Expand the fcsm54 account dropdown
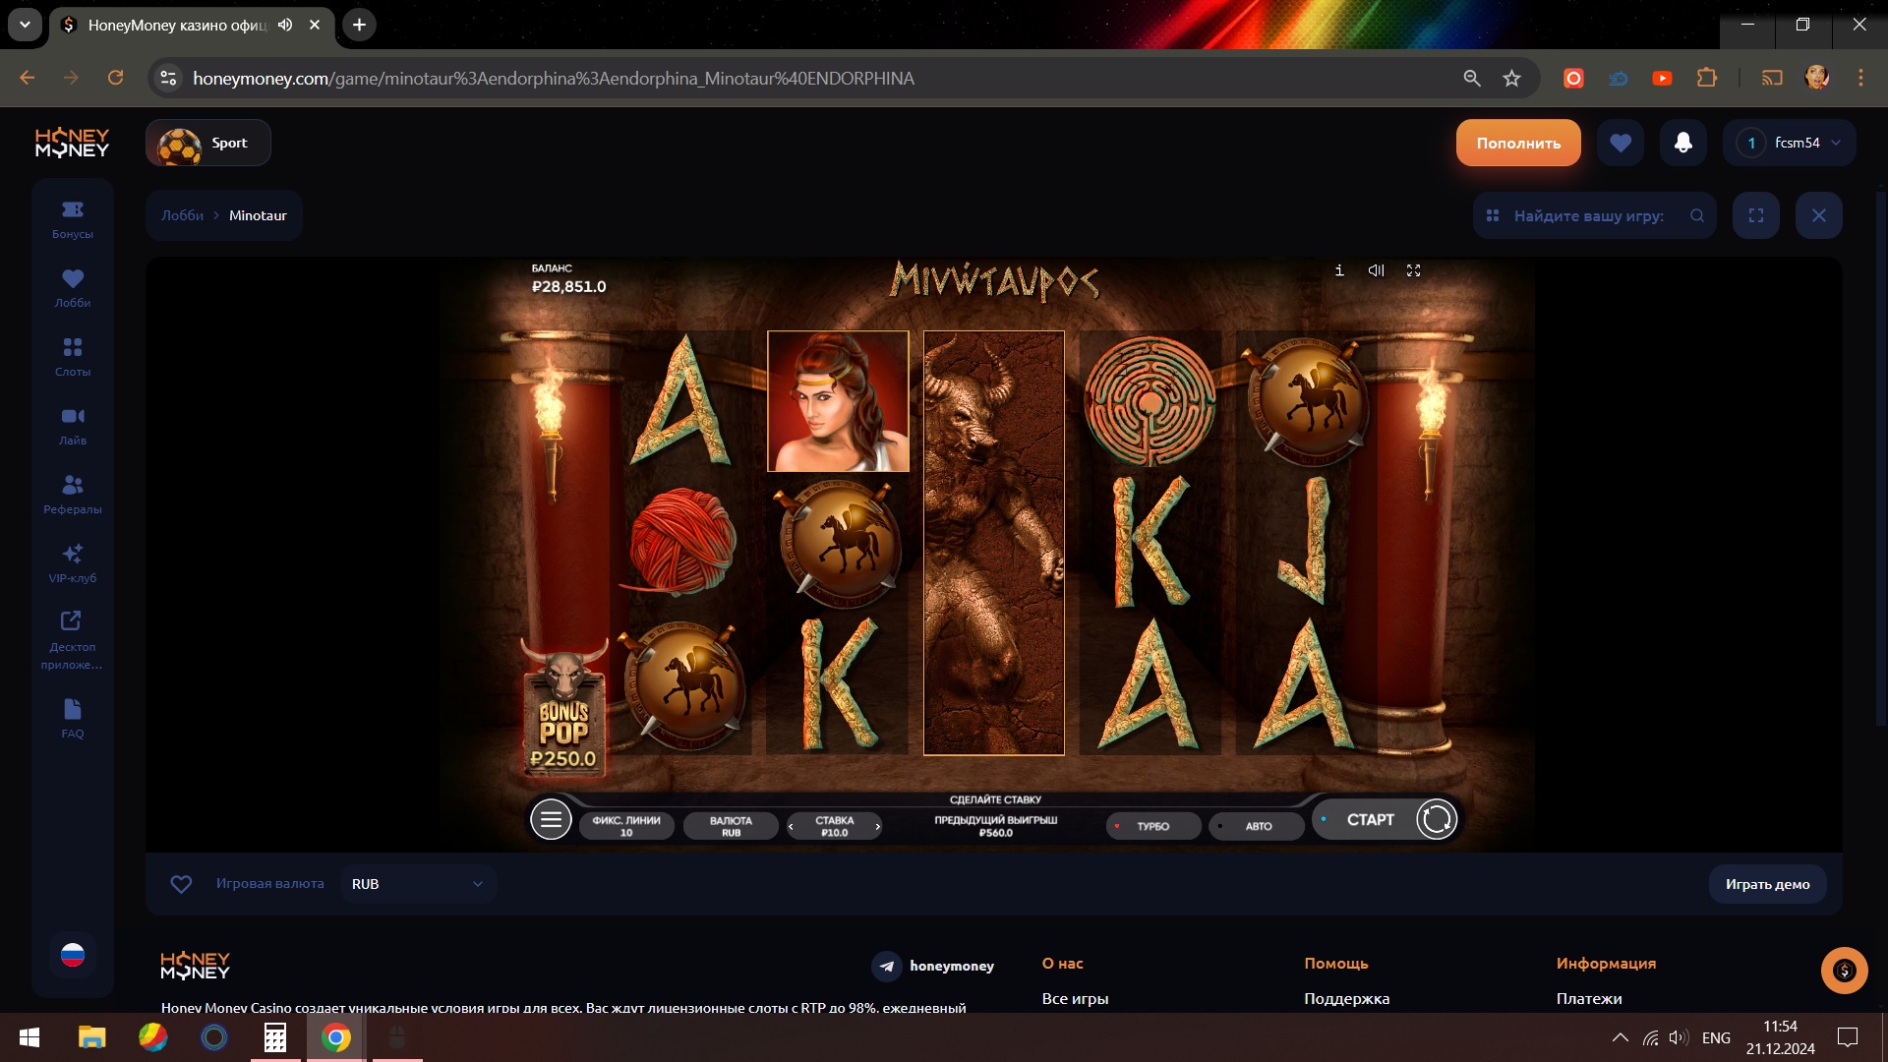The height and width of the screenshot is (1062, 1888). coord(1789,143)
